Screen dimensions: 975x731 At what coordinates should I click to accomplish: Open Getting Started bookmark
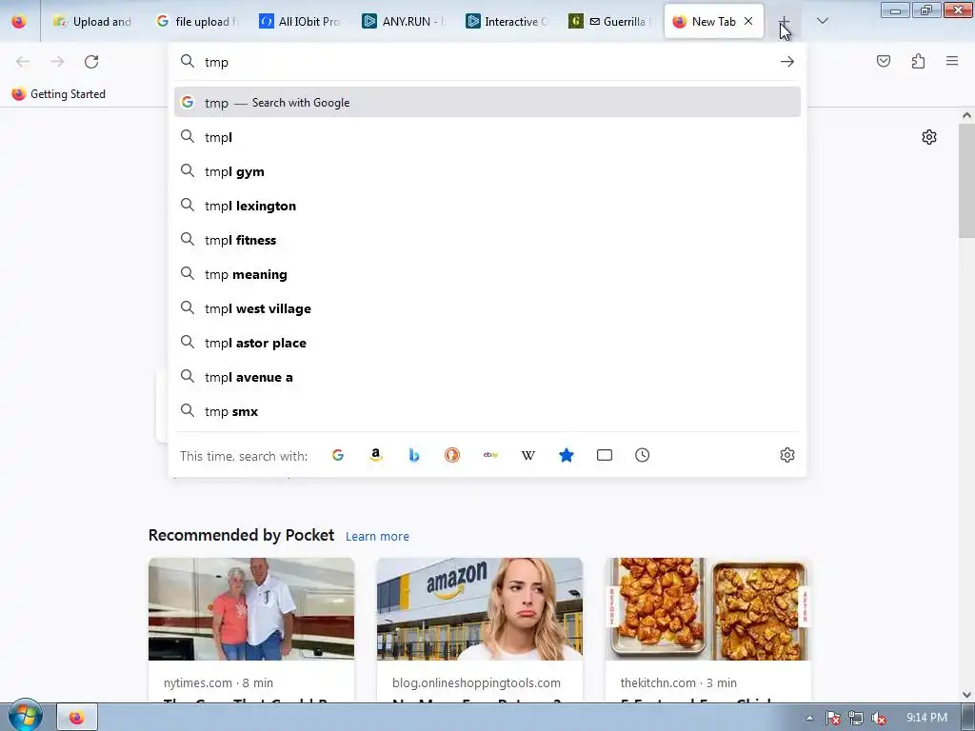(x=59, y=94)
